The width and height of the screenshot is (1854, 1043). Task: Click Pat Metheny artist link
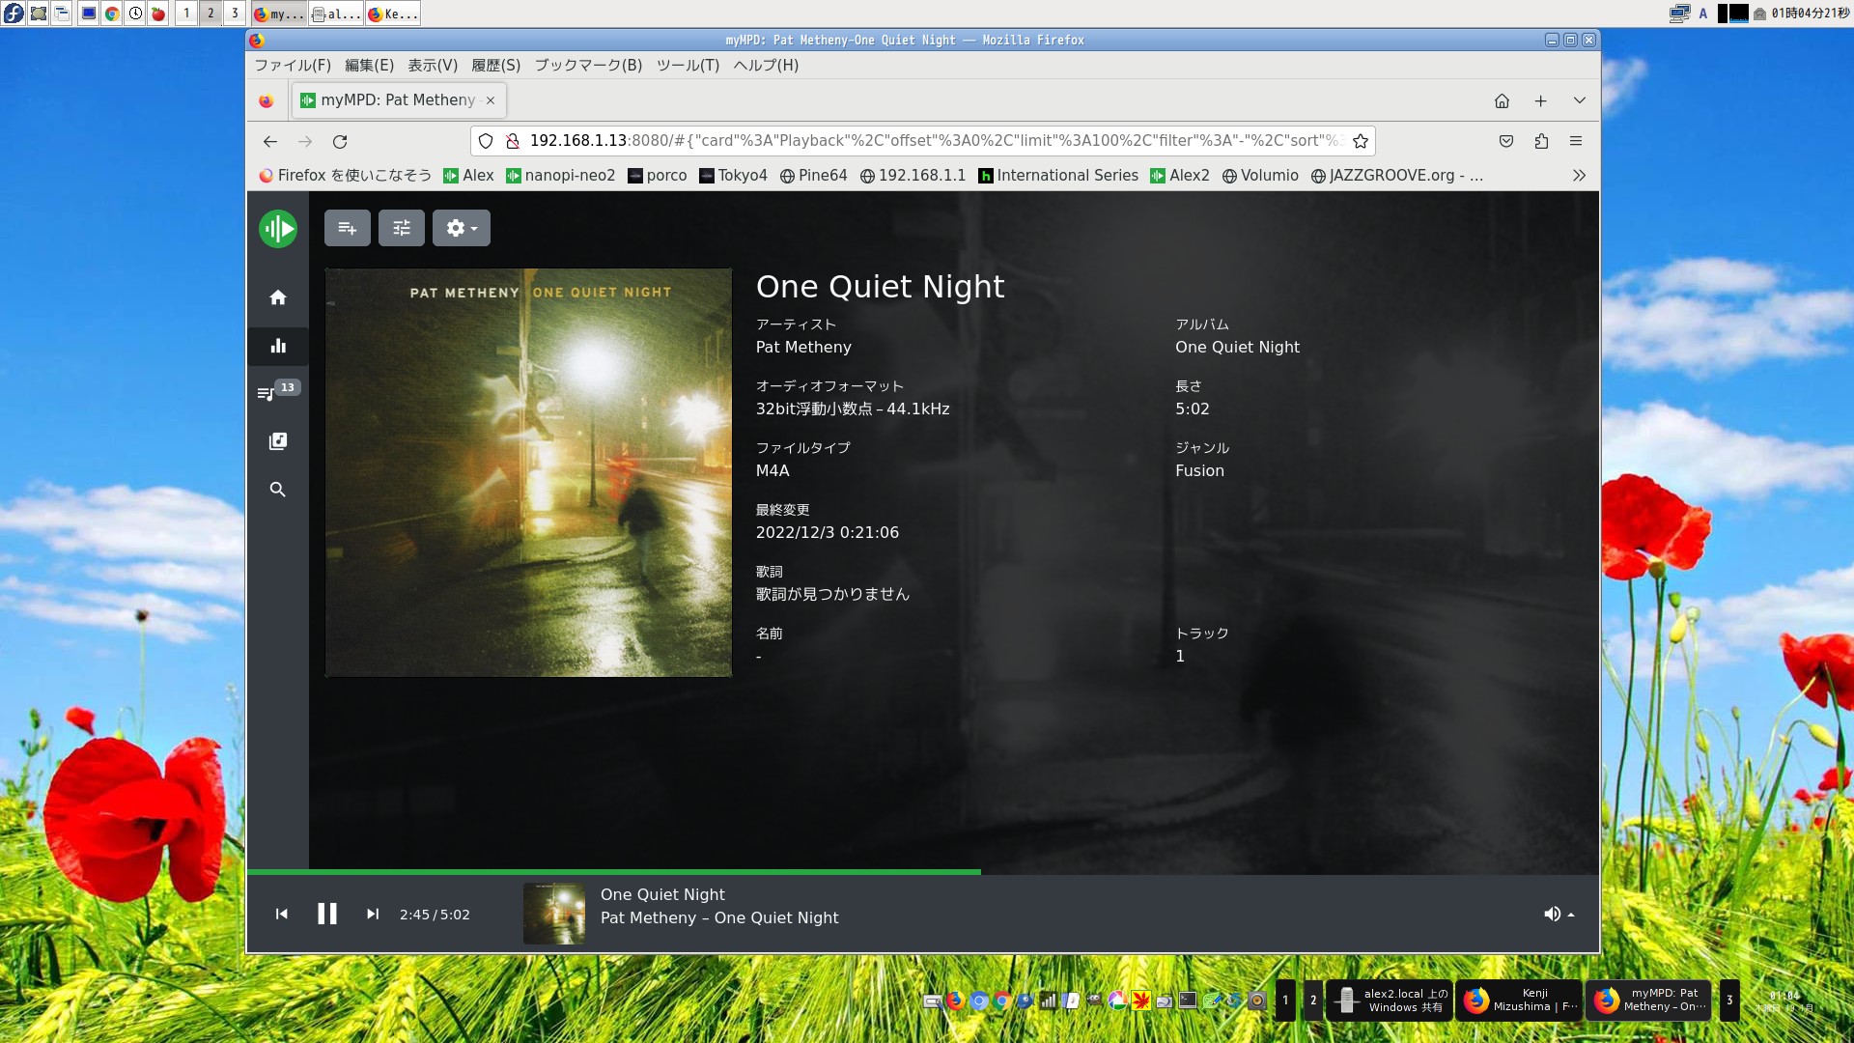point(803,347)
